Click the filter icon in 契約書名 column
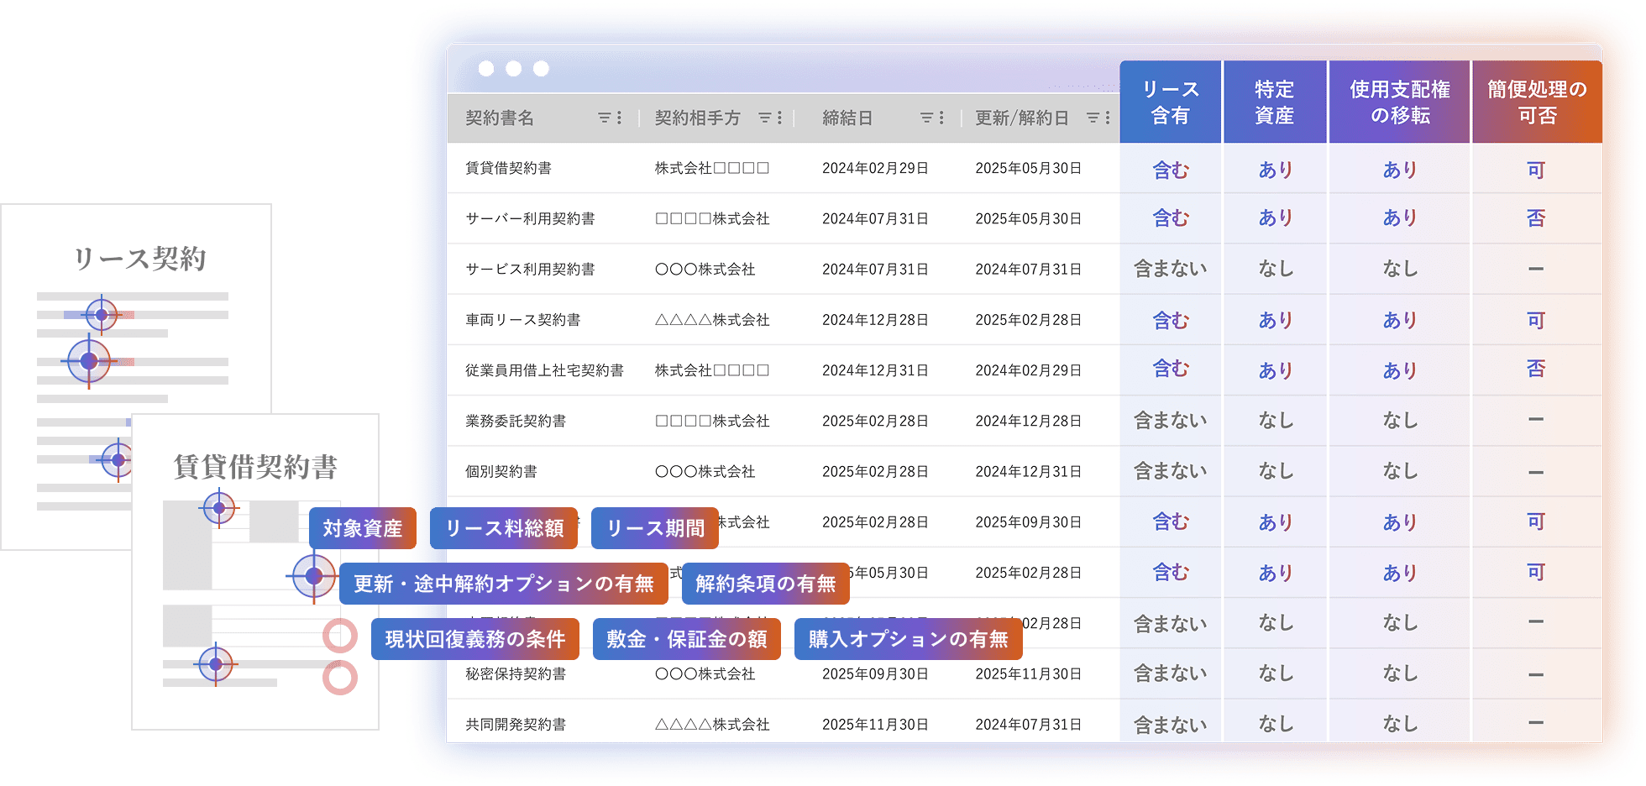The width and height of the screenshot is (1646, 786). (x=604, y=118)
